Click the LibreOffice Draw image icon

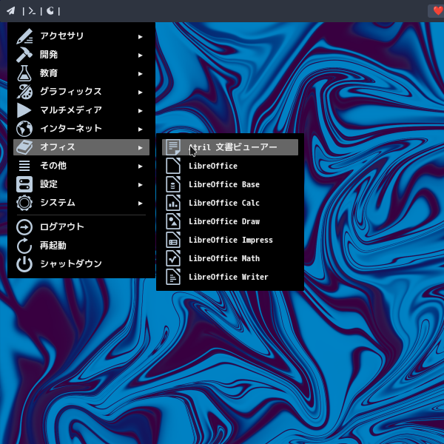pyautogui.click(x=173, y=221)
